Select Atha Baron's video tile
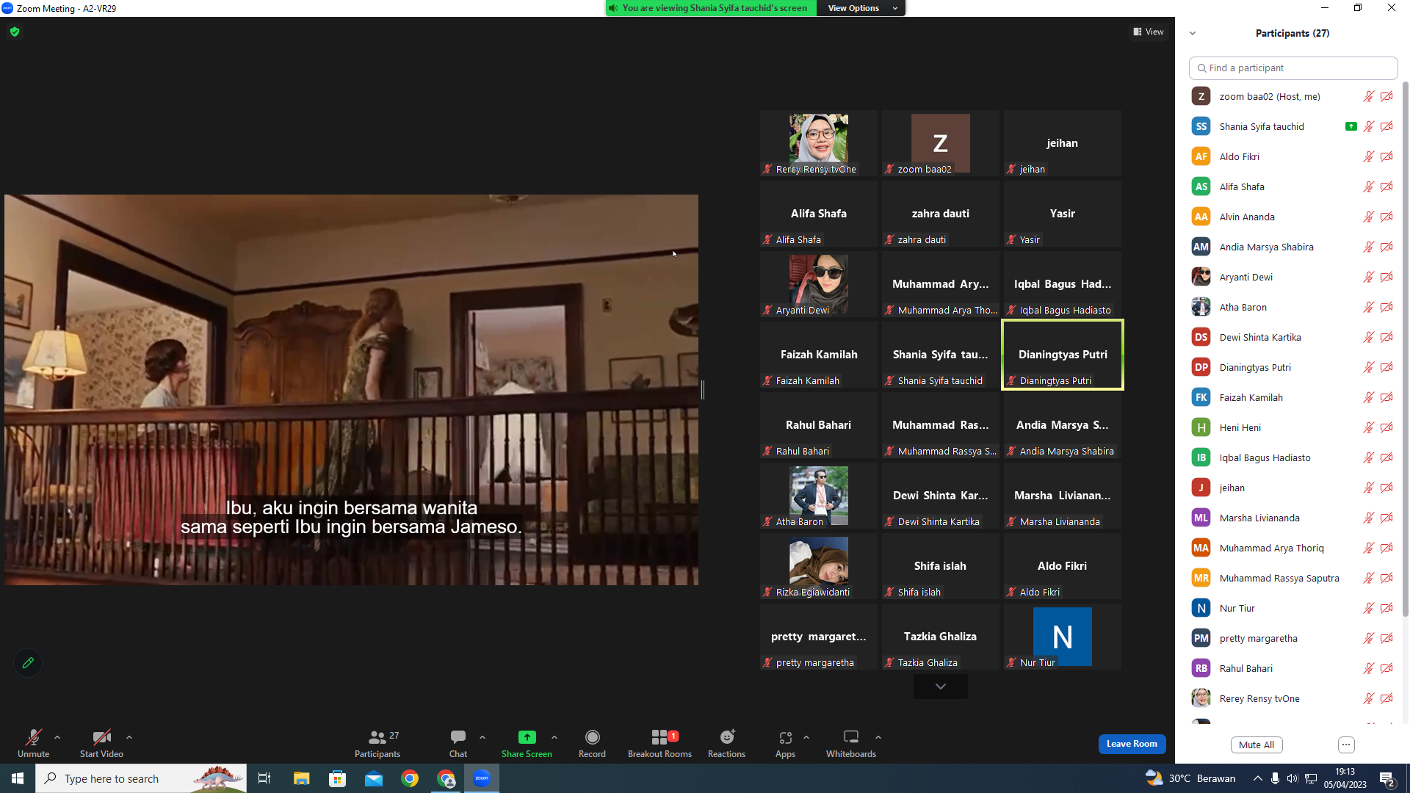1410x793 pixels. tap(819, 496)
